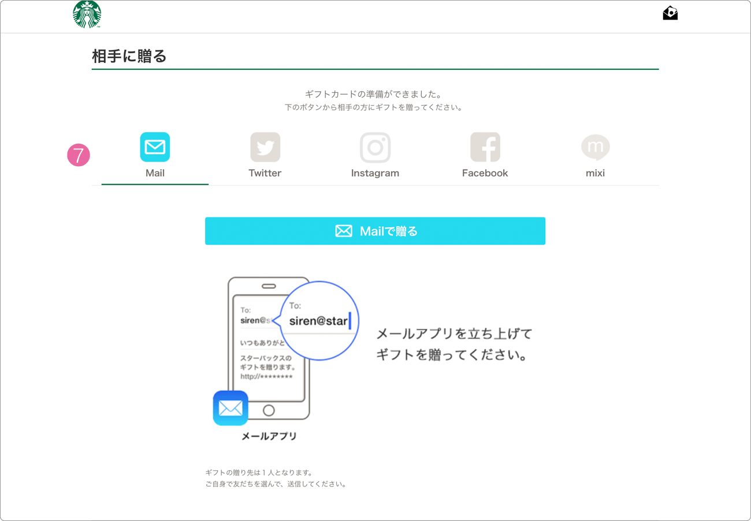Select the Twitter bird icon

[x=265, y=147]
